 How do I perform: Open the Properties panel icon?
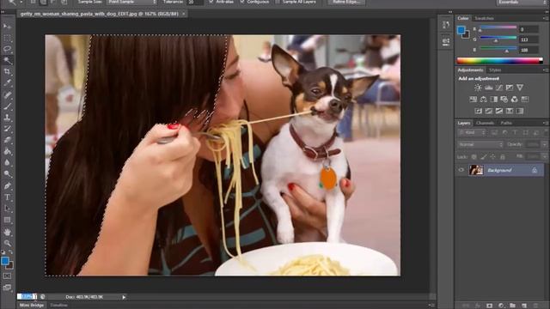446,42
